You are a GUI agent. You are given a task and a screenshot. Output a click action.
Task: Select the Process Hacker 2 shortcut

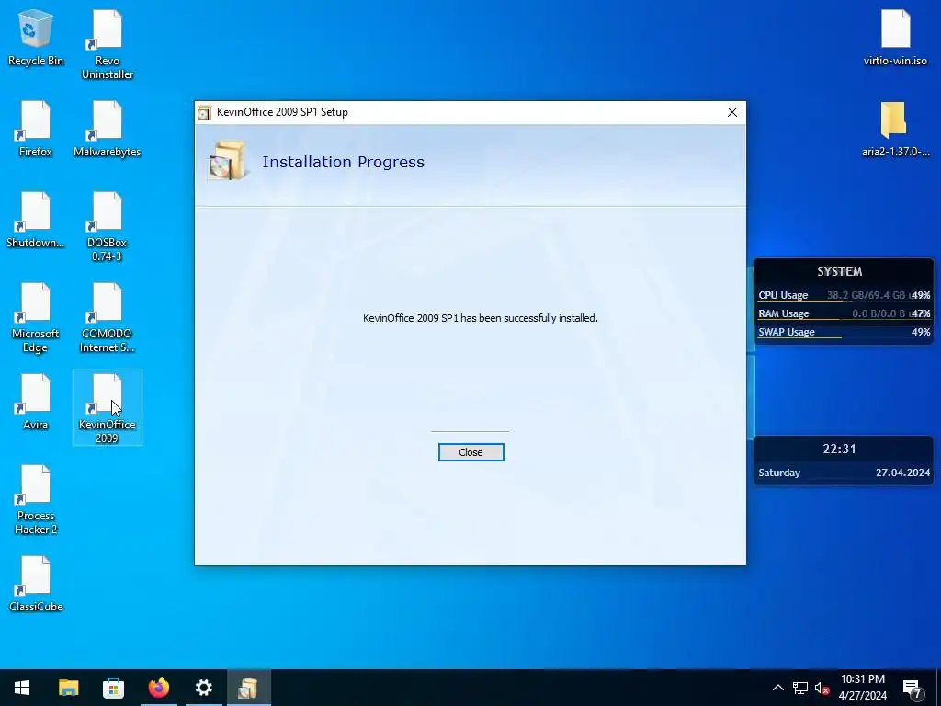coord(36,500)
